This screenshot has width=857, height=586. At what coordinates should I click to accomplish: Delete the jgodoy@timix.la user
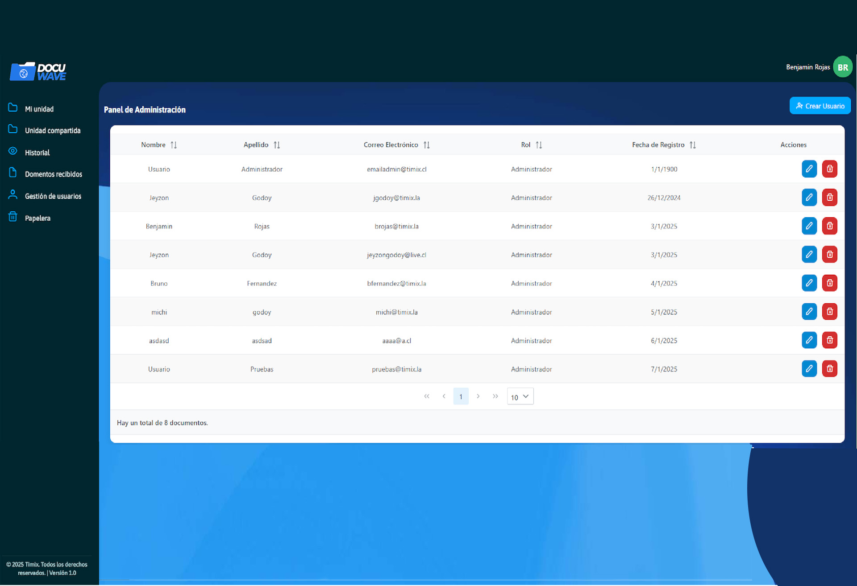[829, 198]
